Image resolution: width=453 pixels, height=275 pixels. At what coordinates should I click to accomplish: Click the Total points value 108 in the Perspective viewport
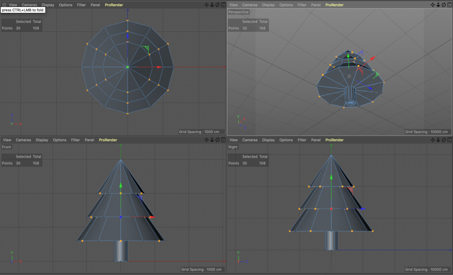262,28
